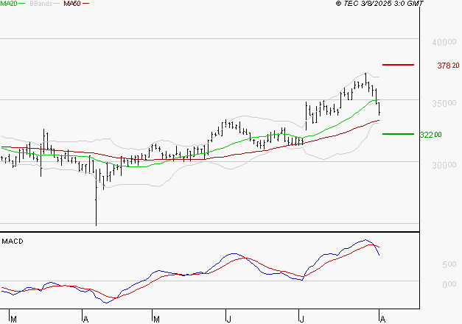Click the MA50 legend label
The image size is (462, 324).
tap(72, 4)
